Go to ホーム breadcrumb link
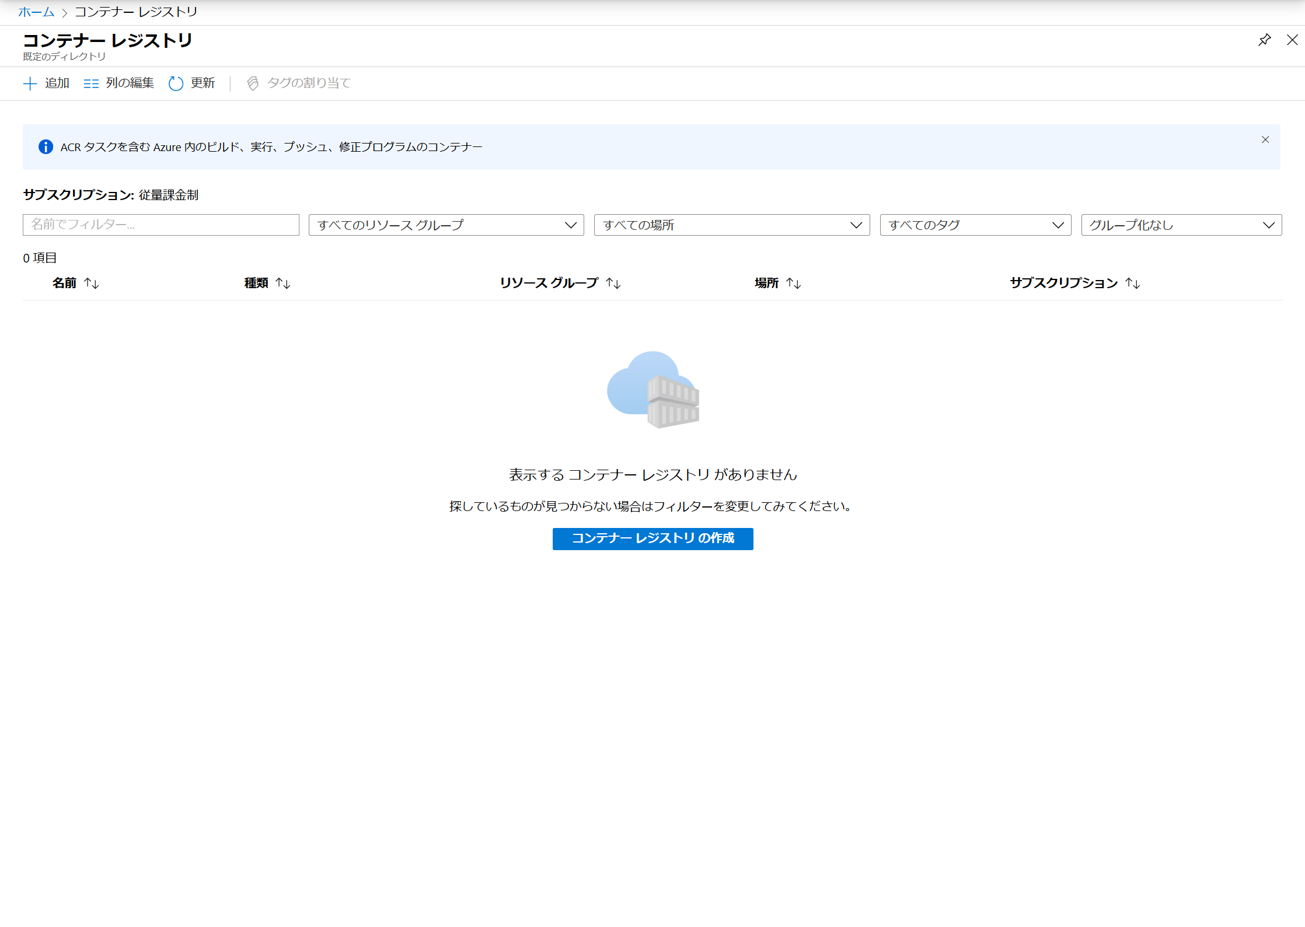 pyautogui.click(x=36, y=12)
